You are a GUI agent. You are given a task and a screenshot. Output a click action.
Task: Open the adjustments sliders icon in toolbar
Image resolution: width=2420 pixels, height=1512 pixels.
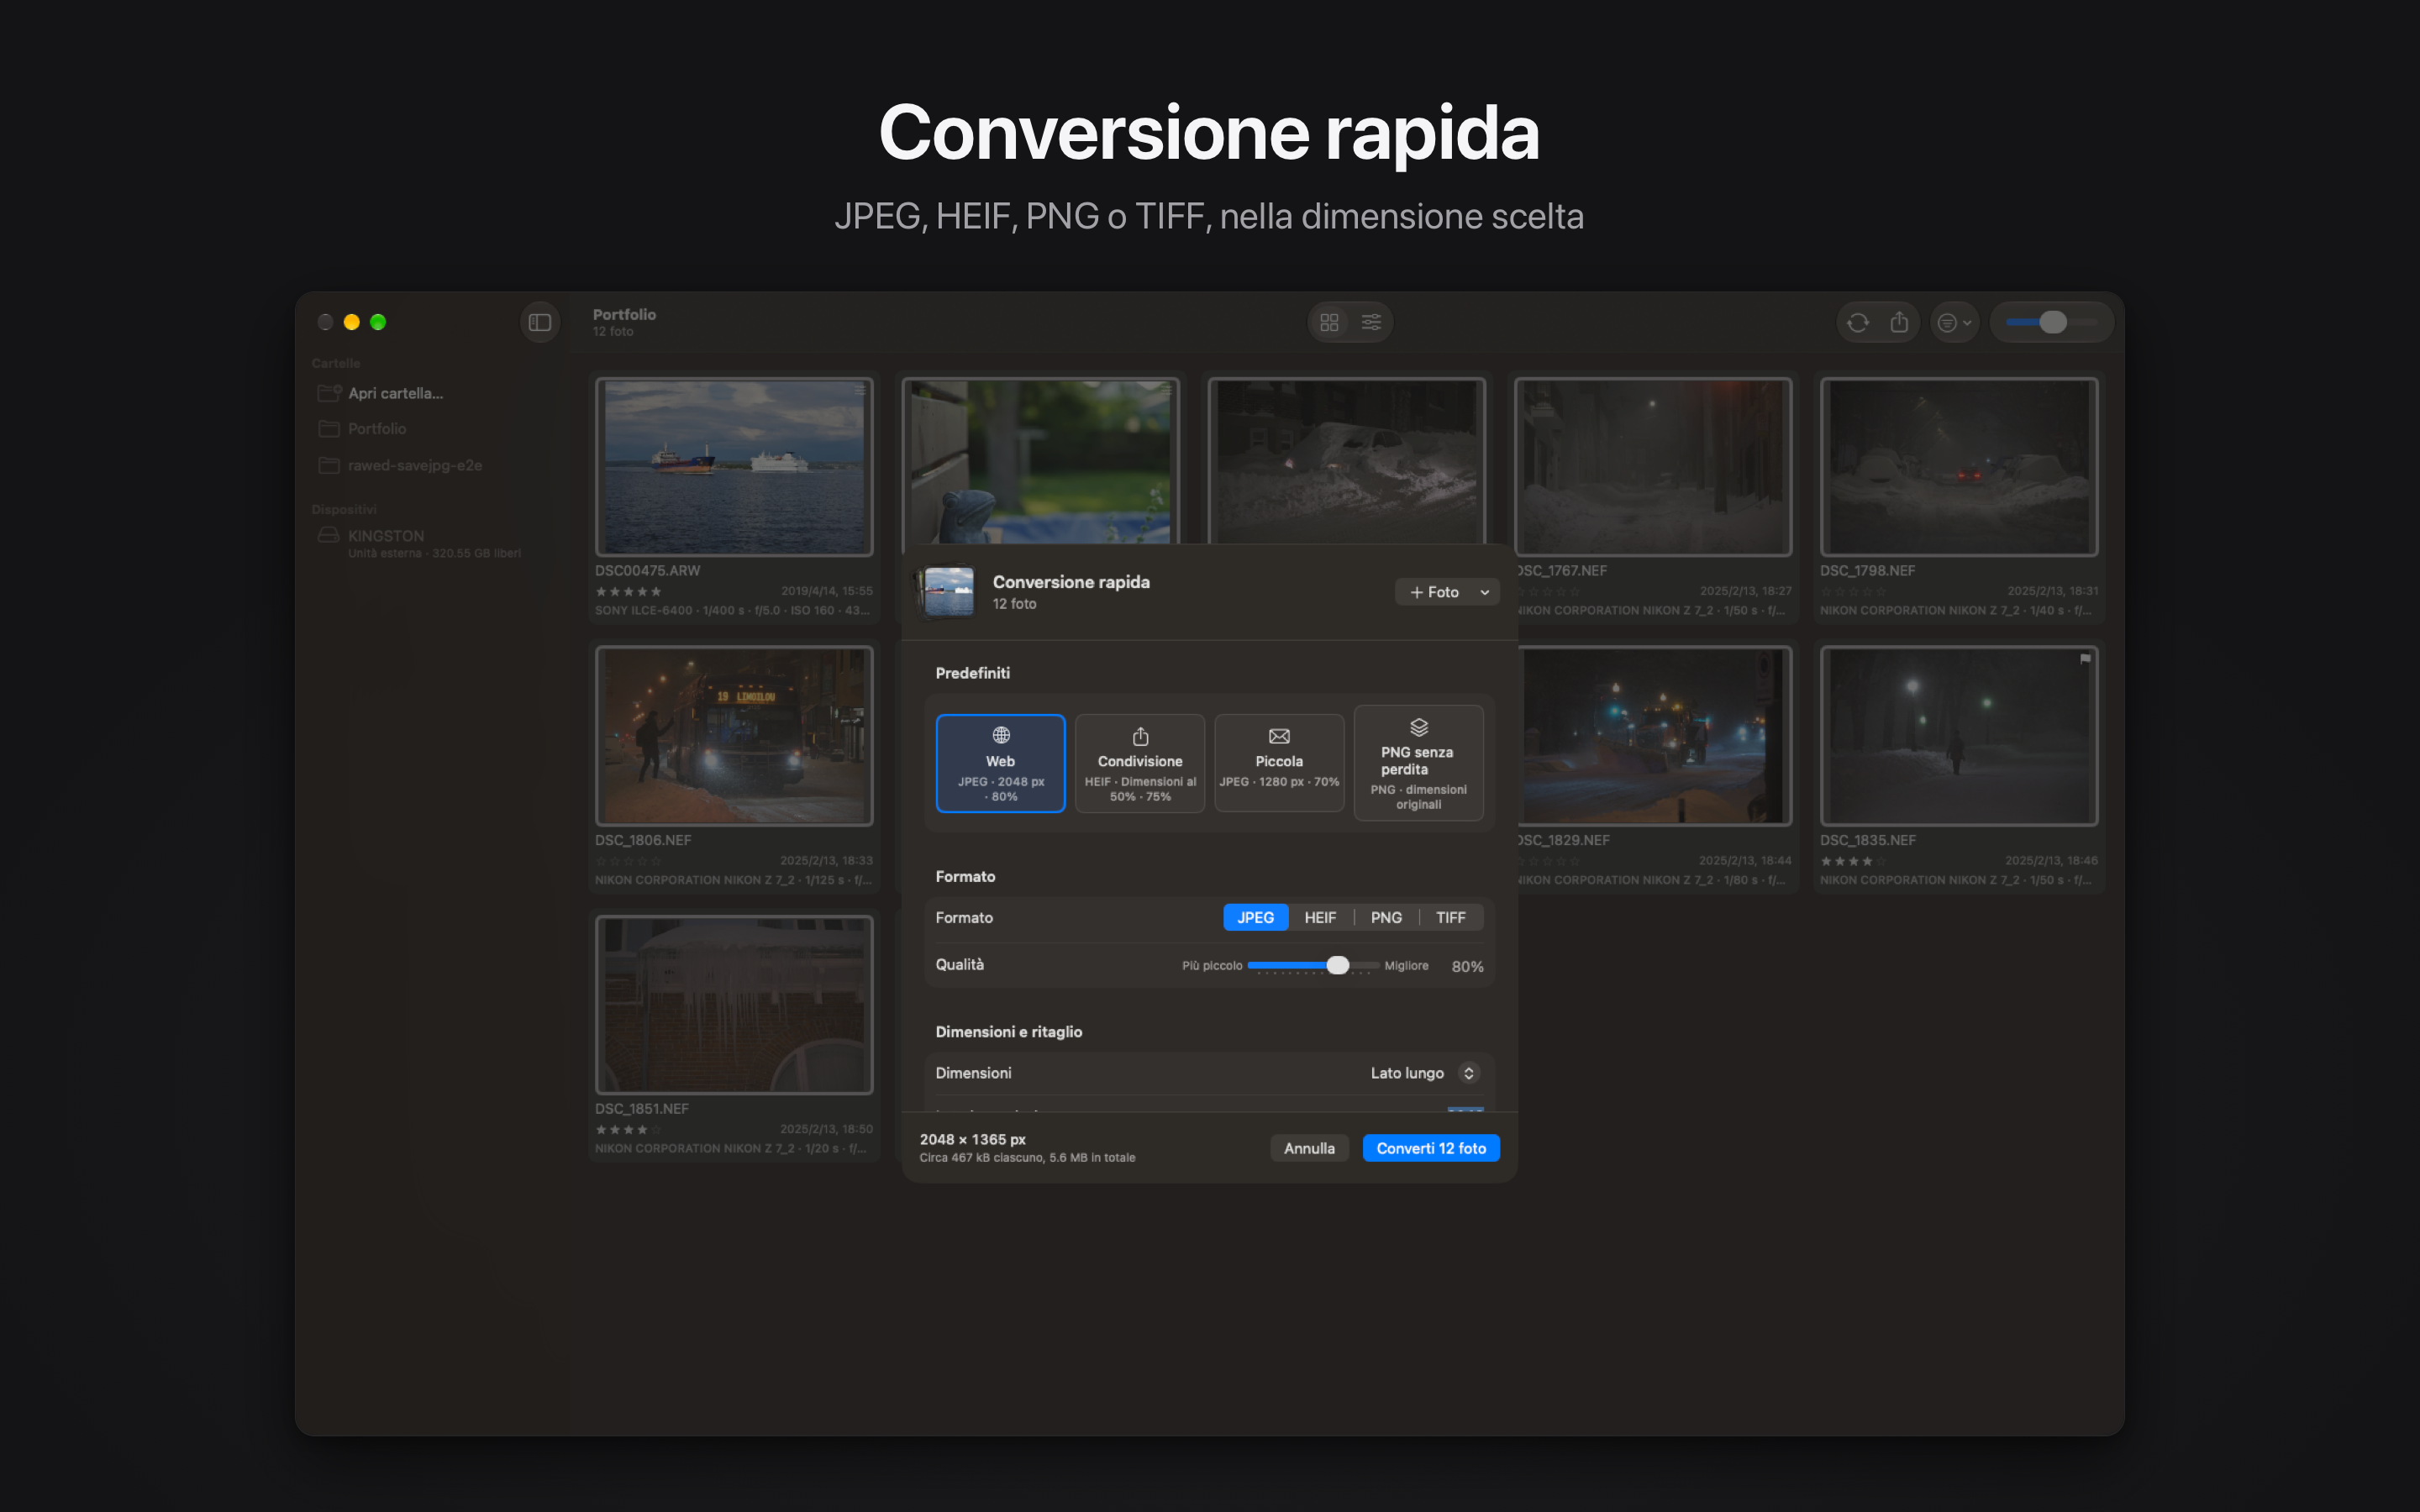point(1371,322)
